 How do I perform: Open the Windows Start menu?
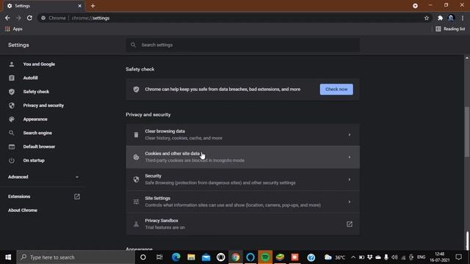pos(8,257)
